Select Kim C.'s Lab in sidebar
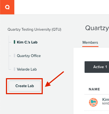 click(27, 42)
